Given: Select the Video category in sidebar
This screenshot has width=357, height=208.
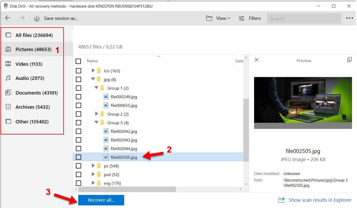Looking at the screenshot, I should 29,64.
